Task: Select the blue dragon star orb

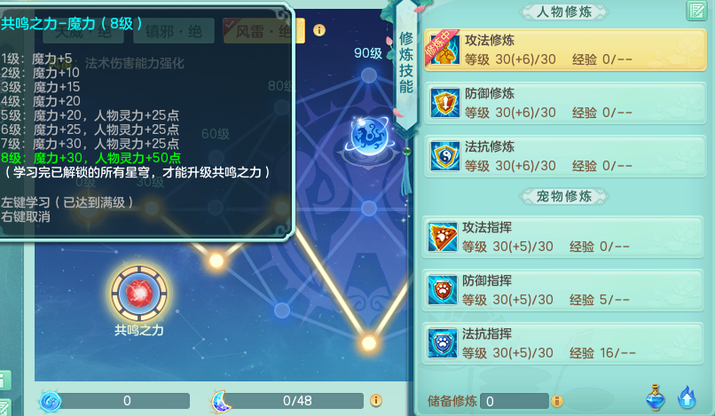Action: click(x=370, y=137)
